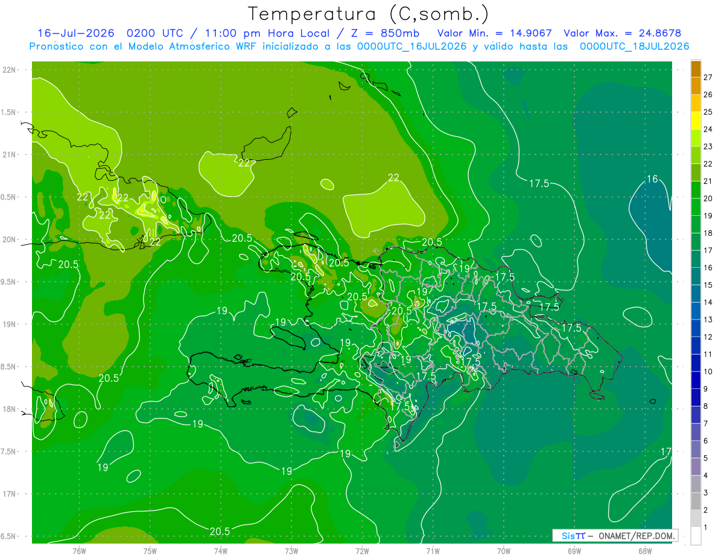The image size is (724, 559).
Task: Click "Valor Max. = 24.8678" readout
Action: [x=623, y=33]
